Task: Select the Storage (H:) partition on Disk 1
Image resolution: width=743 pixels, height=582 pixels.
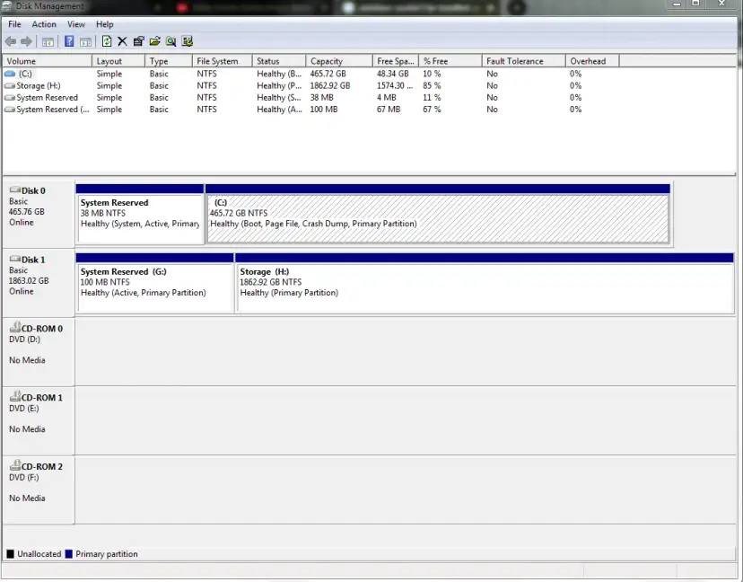Action: pos(485,287)
